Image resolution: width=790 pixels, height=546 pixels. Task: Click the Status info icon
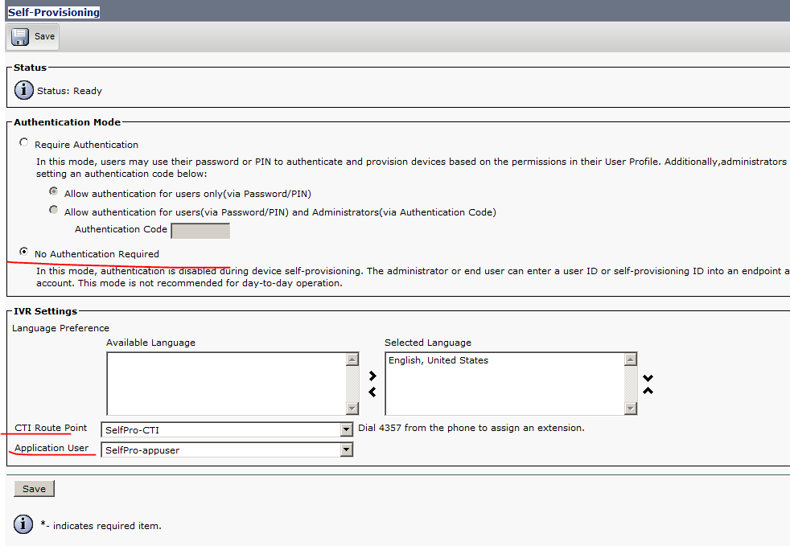pos(23,91)
